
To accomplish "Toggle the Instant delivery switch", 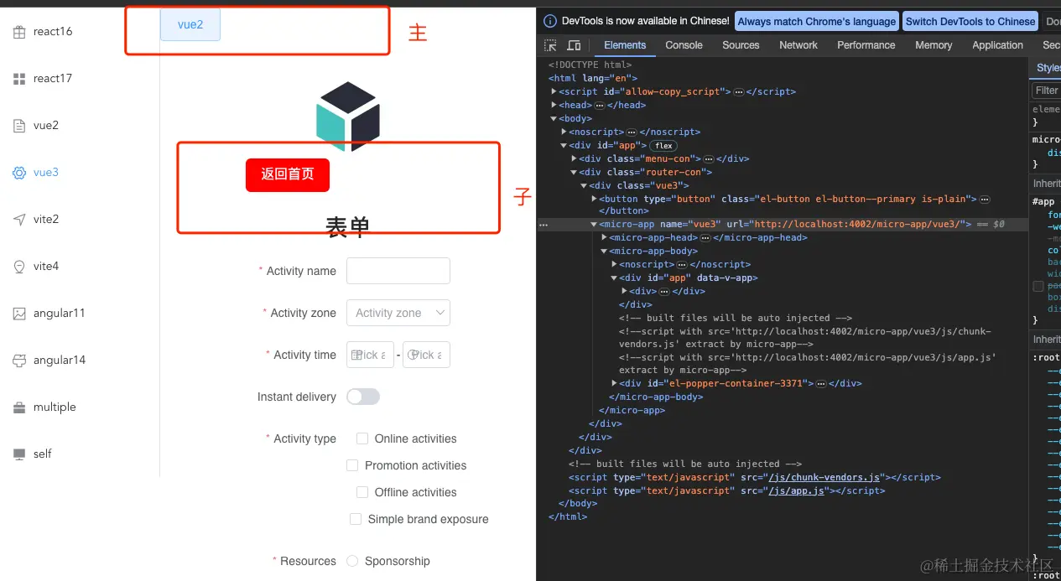I will pyautogui.click(x=363, y=396).
